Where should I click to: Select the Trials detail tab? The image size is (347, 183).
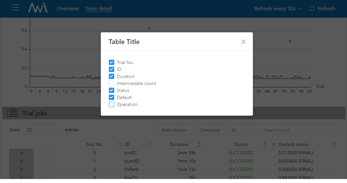[98, 9]
